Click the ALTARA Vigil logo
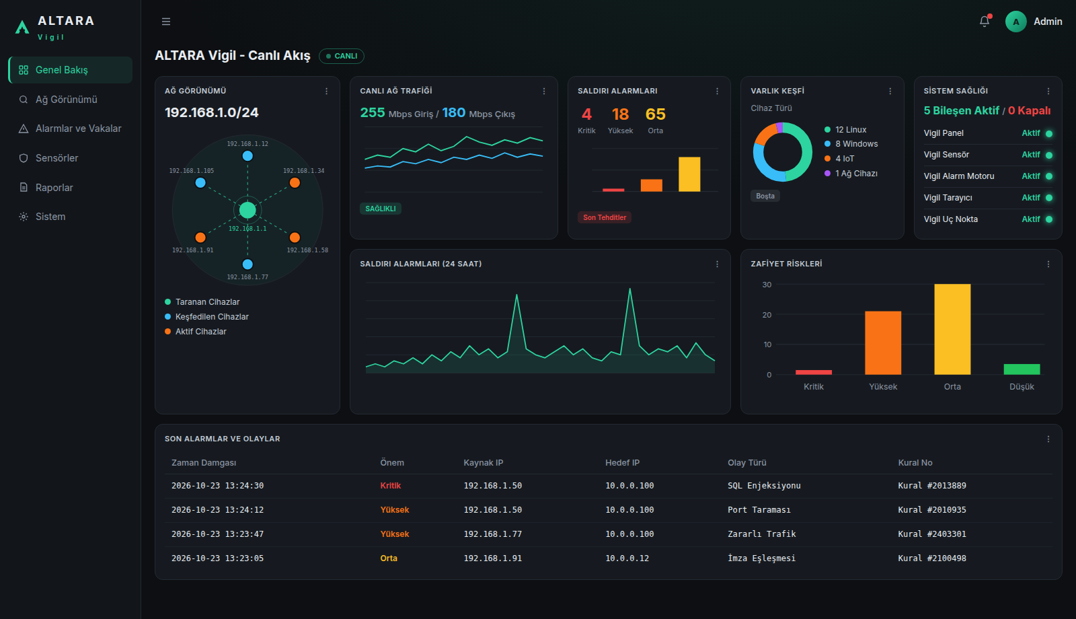Image resolution: width=1076 pixels, height=619 pixels. coord(55,28)
